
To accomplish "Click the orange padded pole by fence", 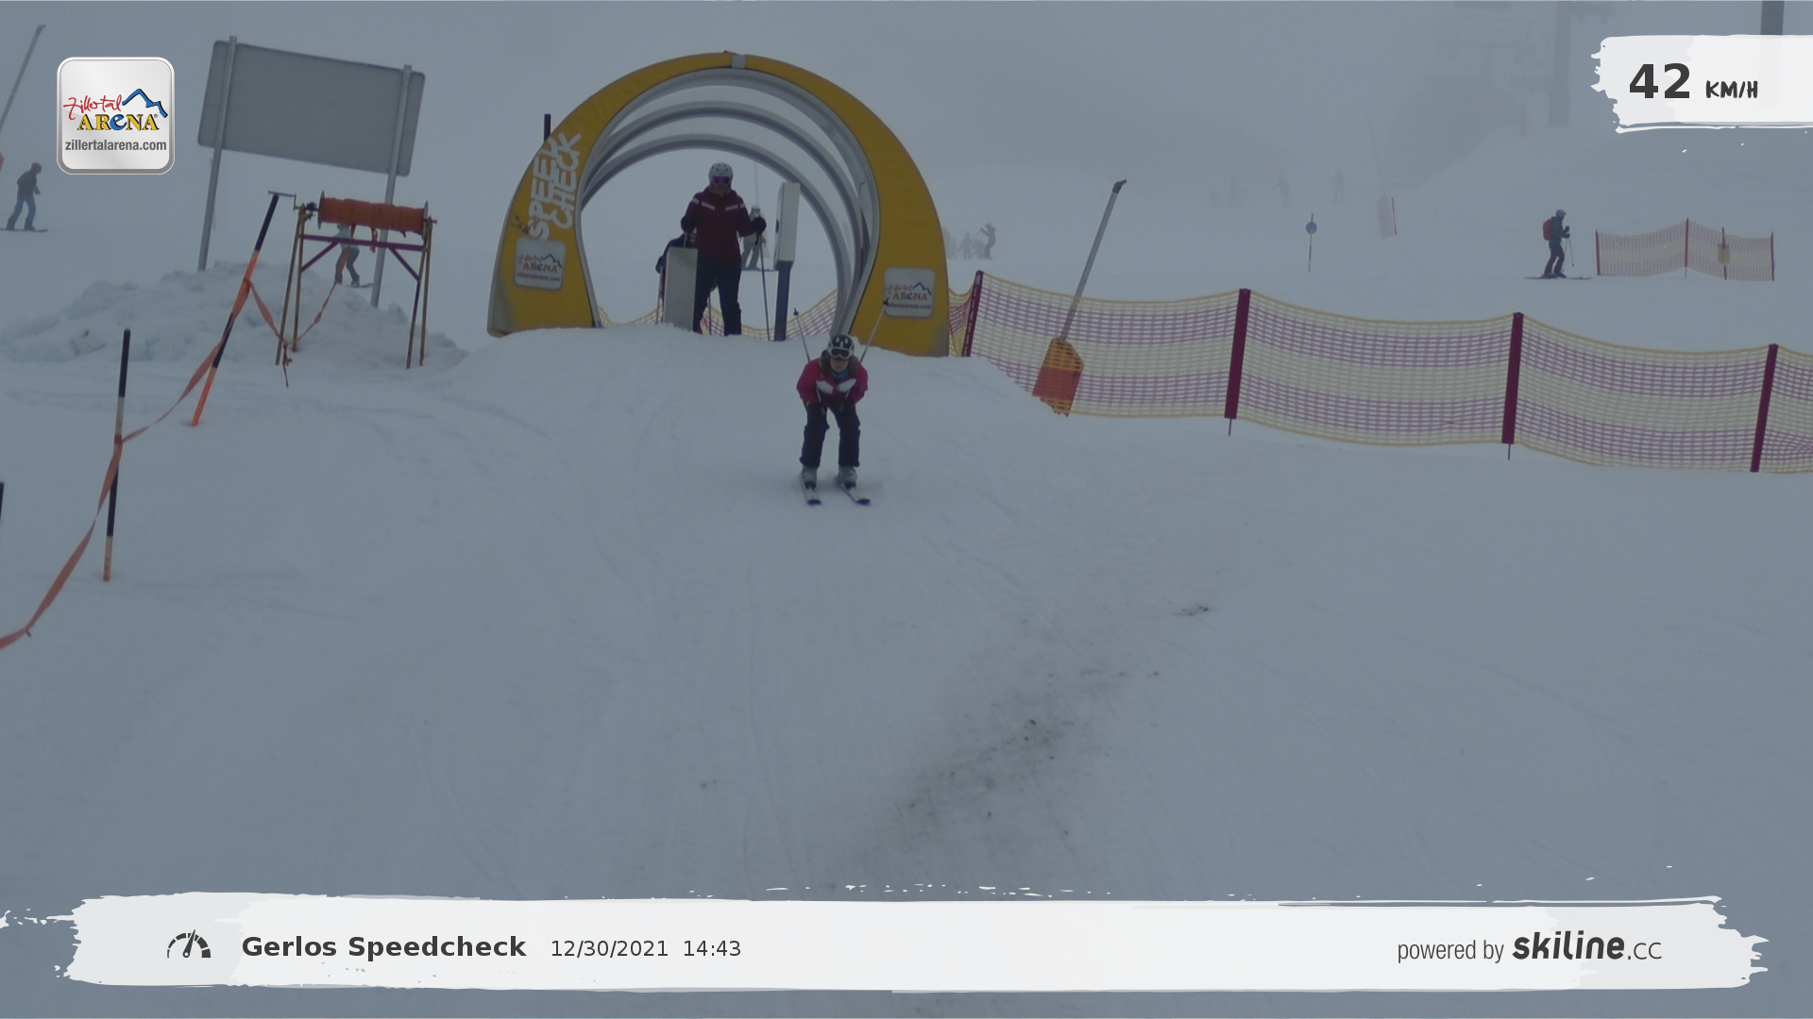I will pos(1059,376).
